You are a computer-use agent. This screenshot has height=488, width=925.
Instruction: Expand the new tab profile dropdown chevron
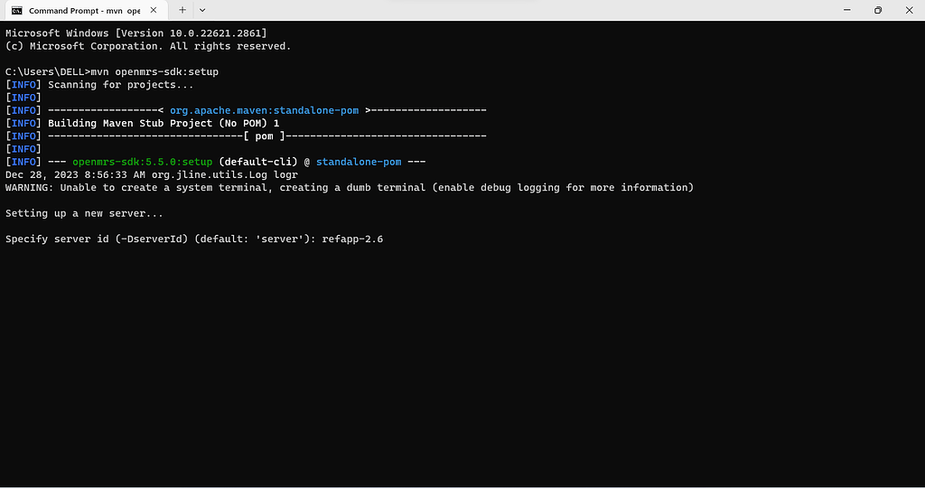point(202,10)
